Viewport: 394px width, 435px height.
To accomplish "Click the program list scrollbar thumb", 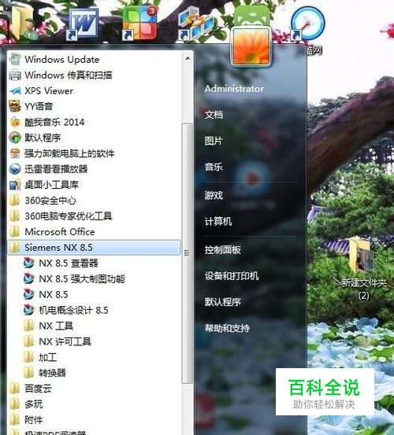I will click(188, 253).
